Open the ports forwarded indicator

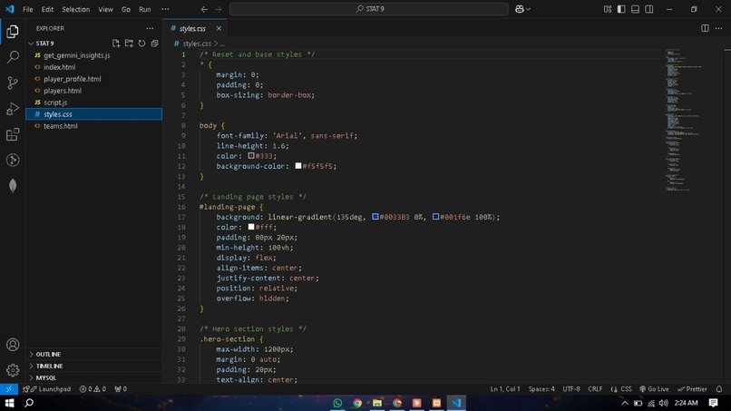point(121,389)
